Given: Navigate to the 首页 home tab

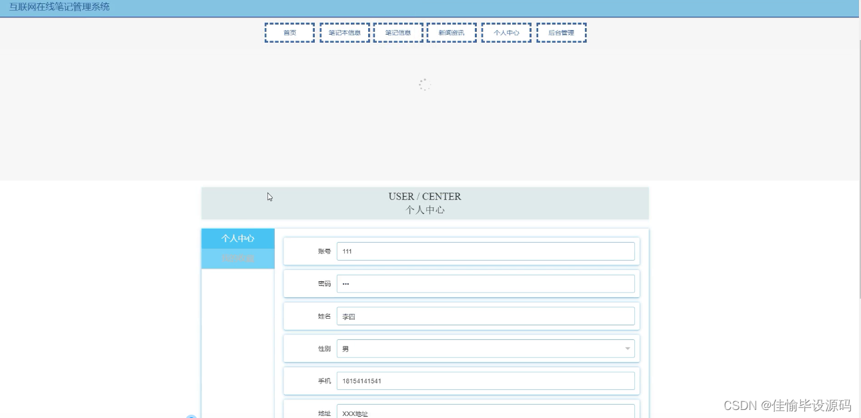Looking at the screenshot, I should coord(289,32).
